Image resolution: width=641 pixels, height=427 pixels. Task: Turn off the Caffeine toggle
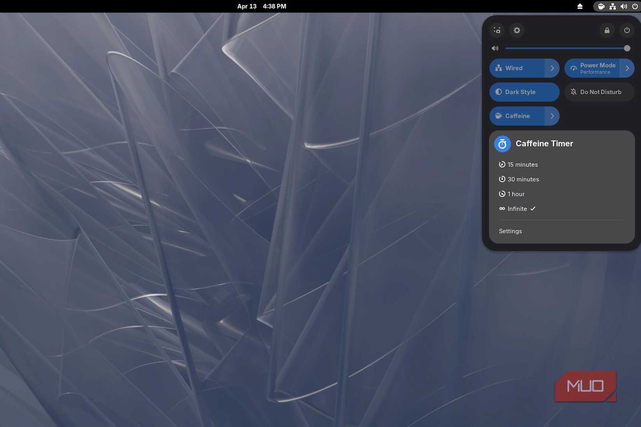pos(517,116)
